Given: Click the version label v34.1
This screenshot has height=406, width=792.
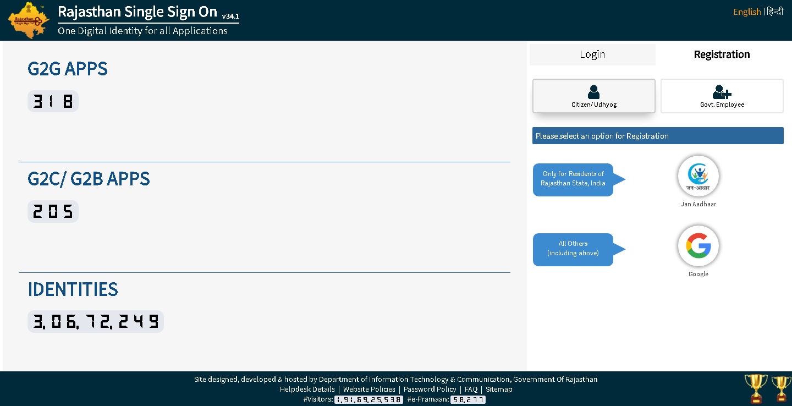Looking at the screenshot, I should [x=230, y=17].
